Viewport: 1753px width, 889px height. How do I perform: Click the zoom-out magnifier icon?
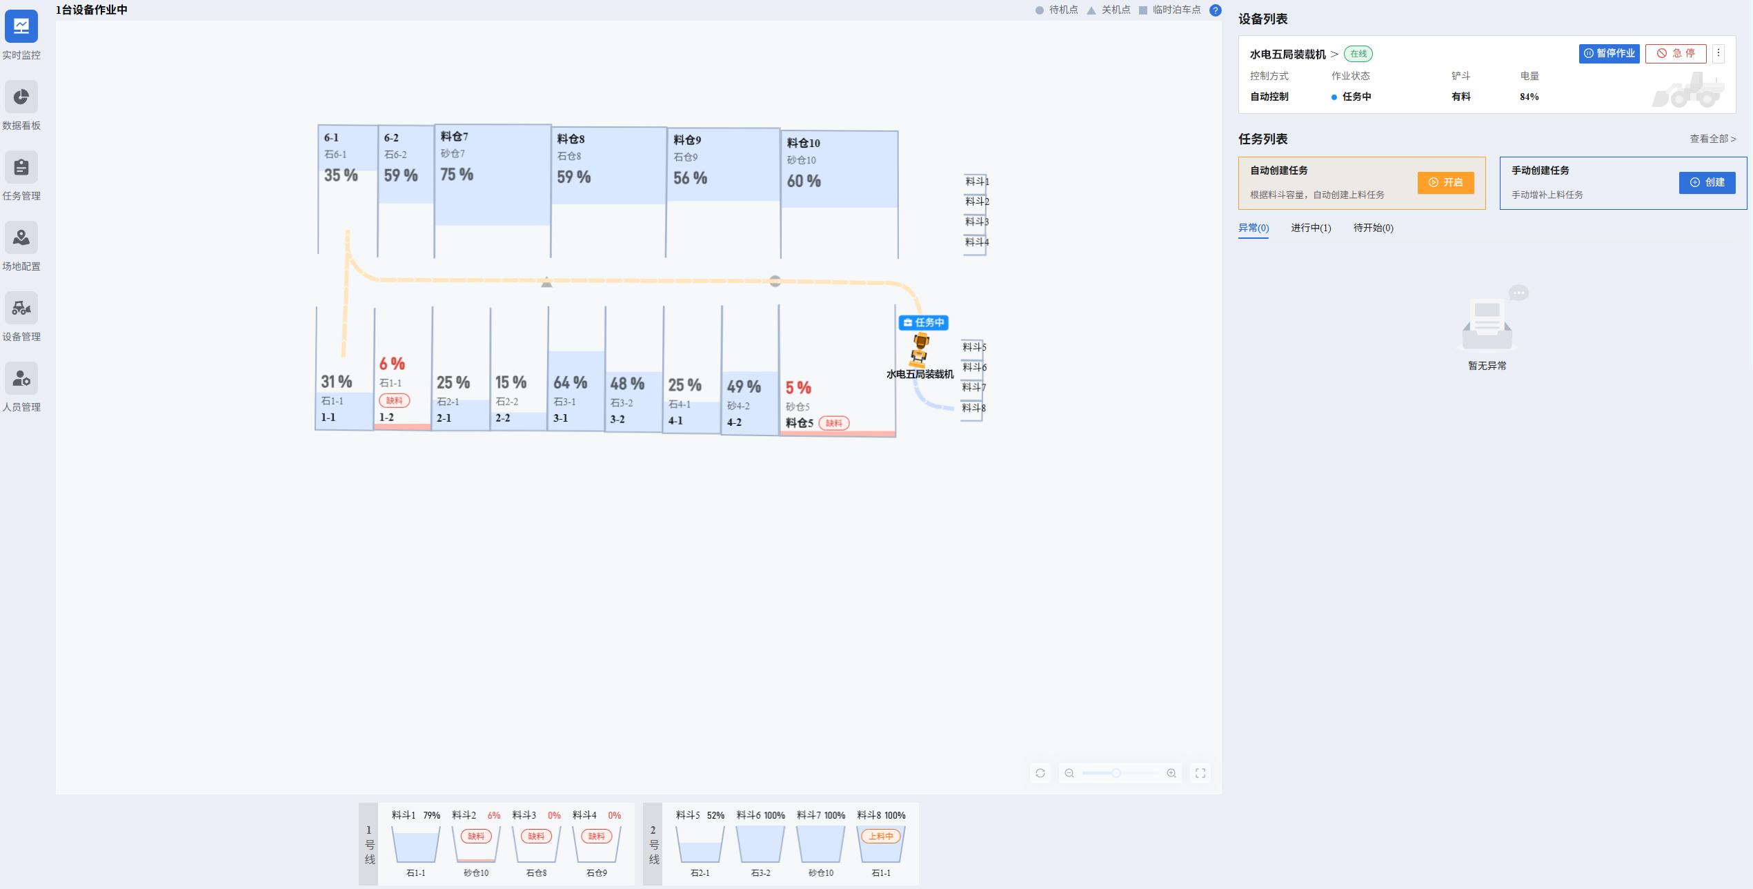[1069, 773]
